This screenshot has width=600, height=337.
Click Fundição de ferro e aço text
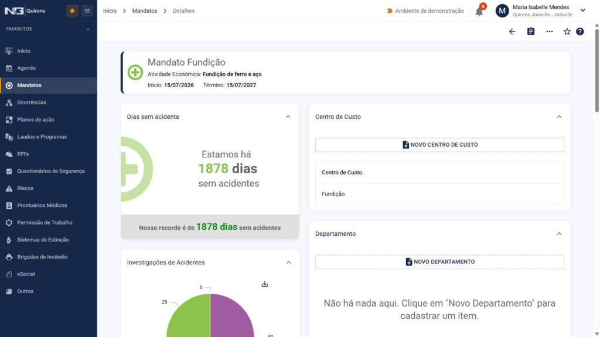[x=232, y=74]
